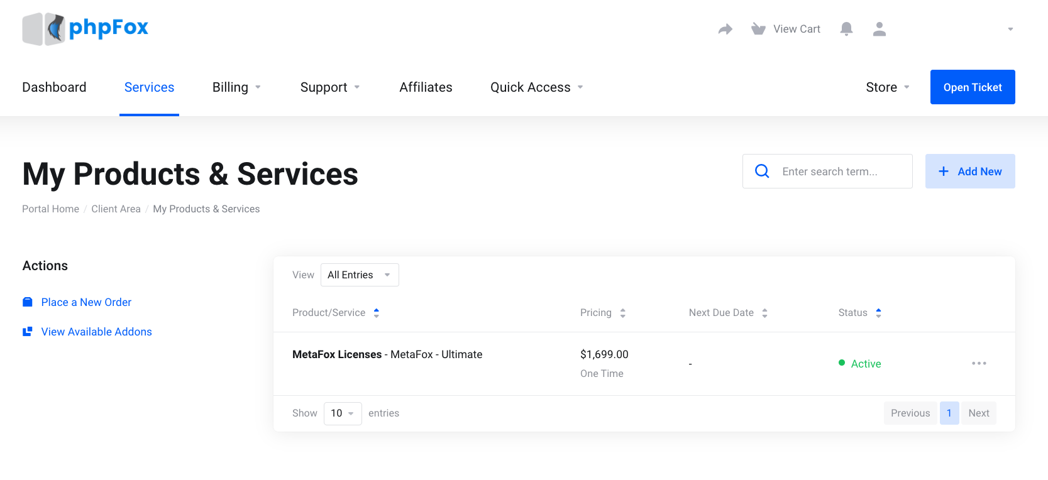
Task: Click the Previous pagination button
Action: [x=910, y=413]
